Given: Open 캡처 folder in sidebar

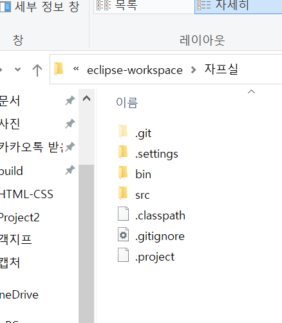Looking at the screenshot, I should [10, 263].
